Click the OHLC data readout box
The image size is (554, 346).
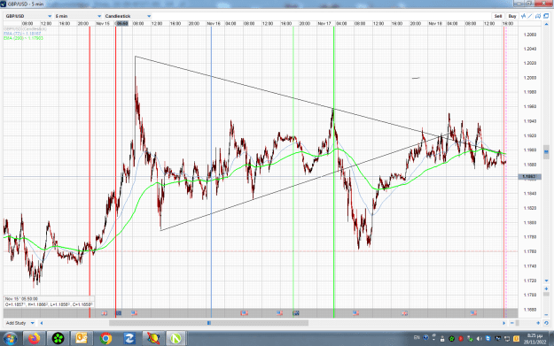click(x=49, y=302)
